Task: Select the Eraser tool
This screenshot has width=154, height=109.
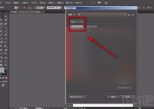Action: (x=6, y=35)
